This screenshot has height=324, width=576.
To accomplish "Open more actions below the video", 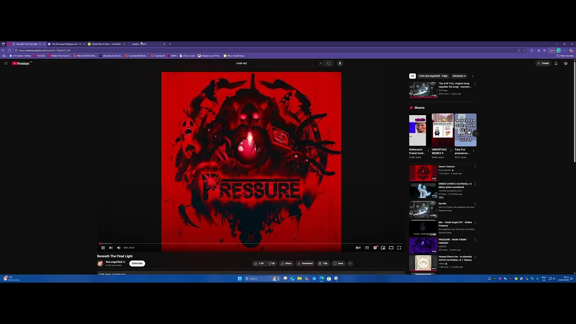I will 350,263.
